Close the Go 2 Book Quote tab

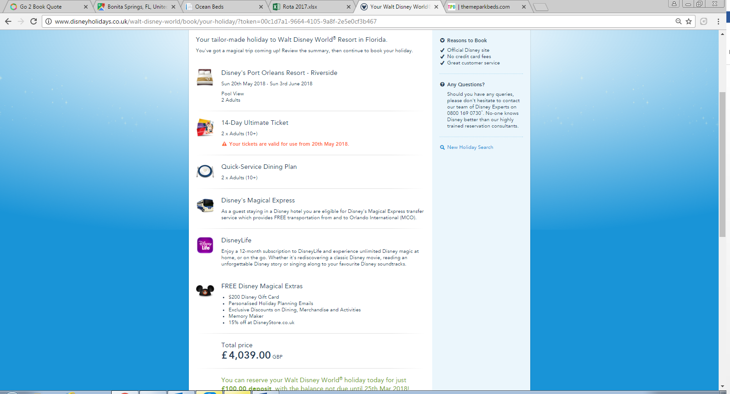point(86,7)
